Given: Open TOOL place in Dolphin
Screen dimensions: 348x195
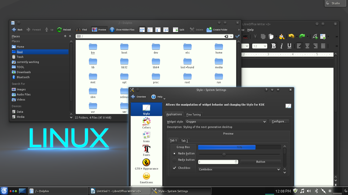Looking at the screenshot, I should tap(40, 67).
